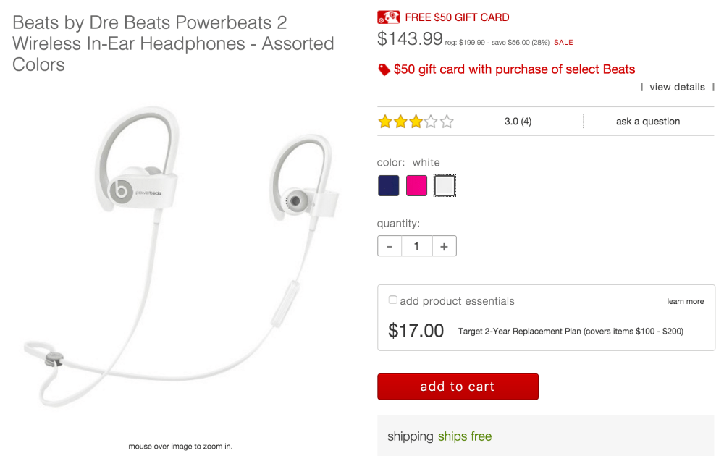
Task: Click the gift card icon beside FREE $50 GIFT CARD
Action: point(388,17)
